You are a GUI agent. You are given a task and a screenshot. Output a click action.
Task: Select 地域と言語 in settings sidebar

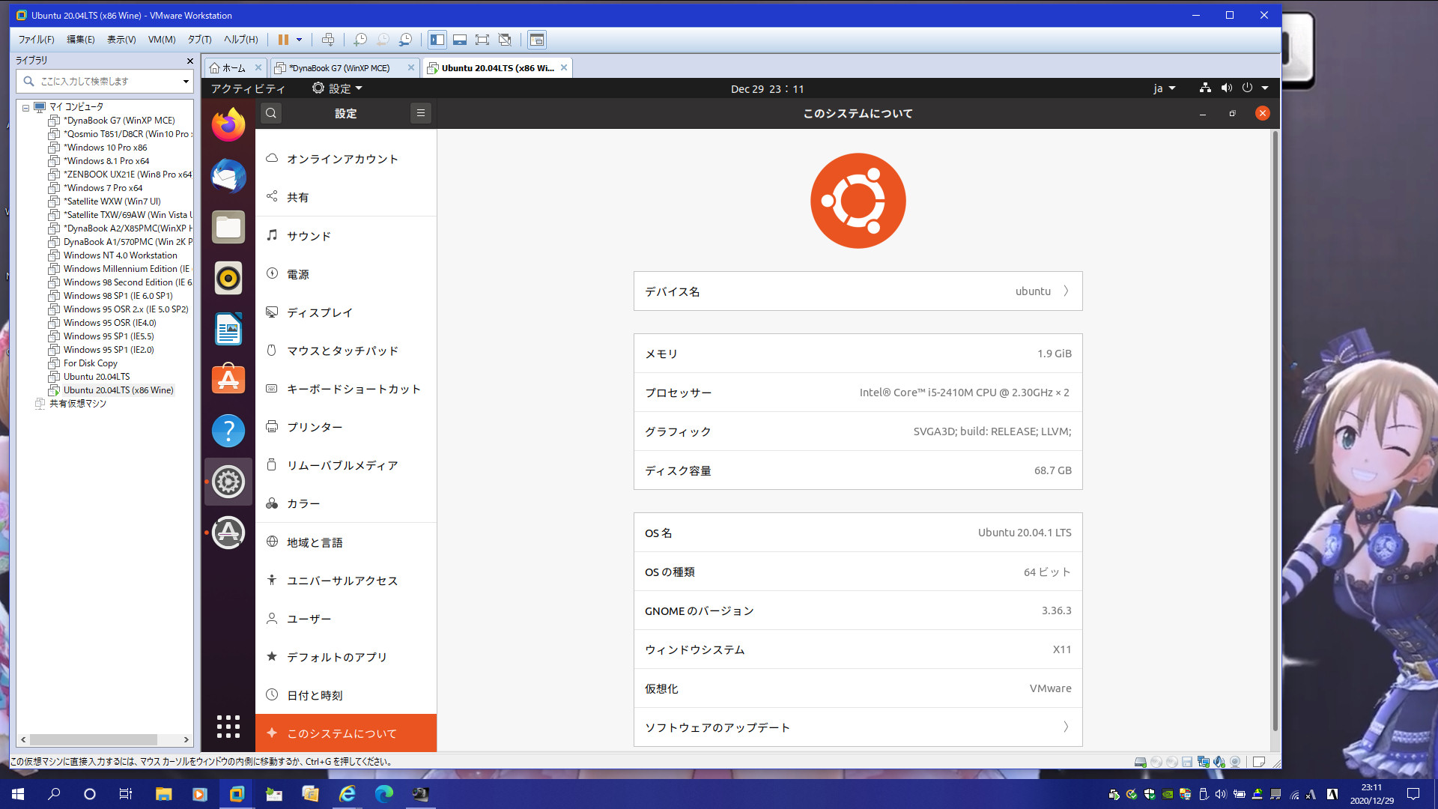point(346,542)
